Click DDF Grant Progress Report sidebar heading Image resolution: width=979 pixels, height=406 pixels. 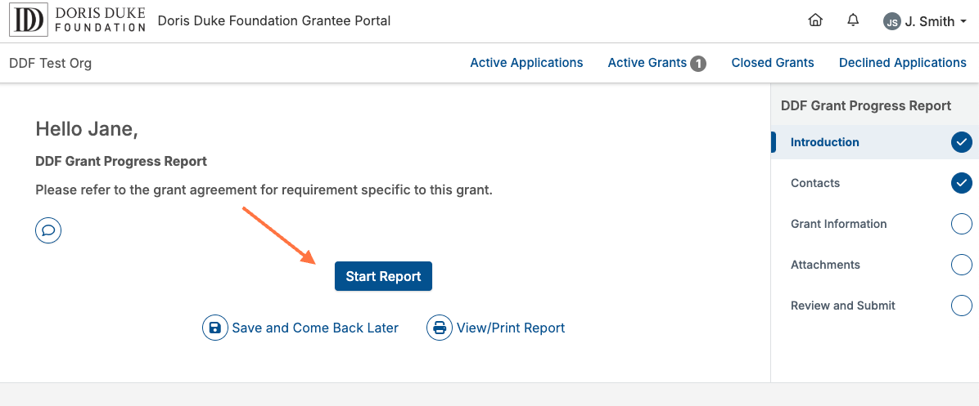coord(866,106)
